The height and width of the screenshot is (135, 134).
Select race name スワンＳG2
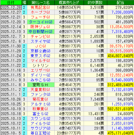pos(41,119)
